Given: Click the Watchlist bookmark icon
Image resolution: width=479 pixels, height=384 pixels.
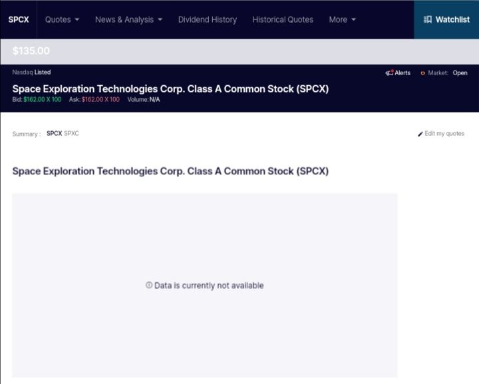Looking at the screenshot, I should (428, 19).
